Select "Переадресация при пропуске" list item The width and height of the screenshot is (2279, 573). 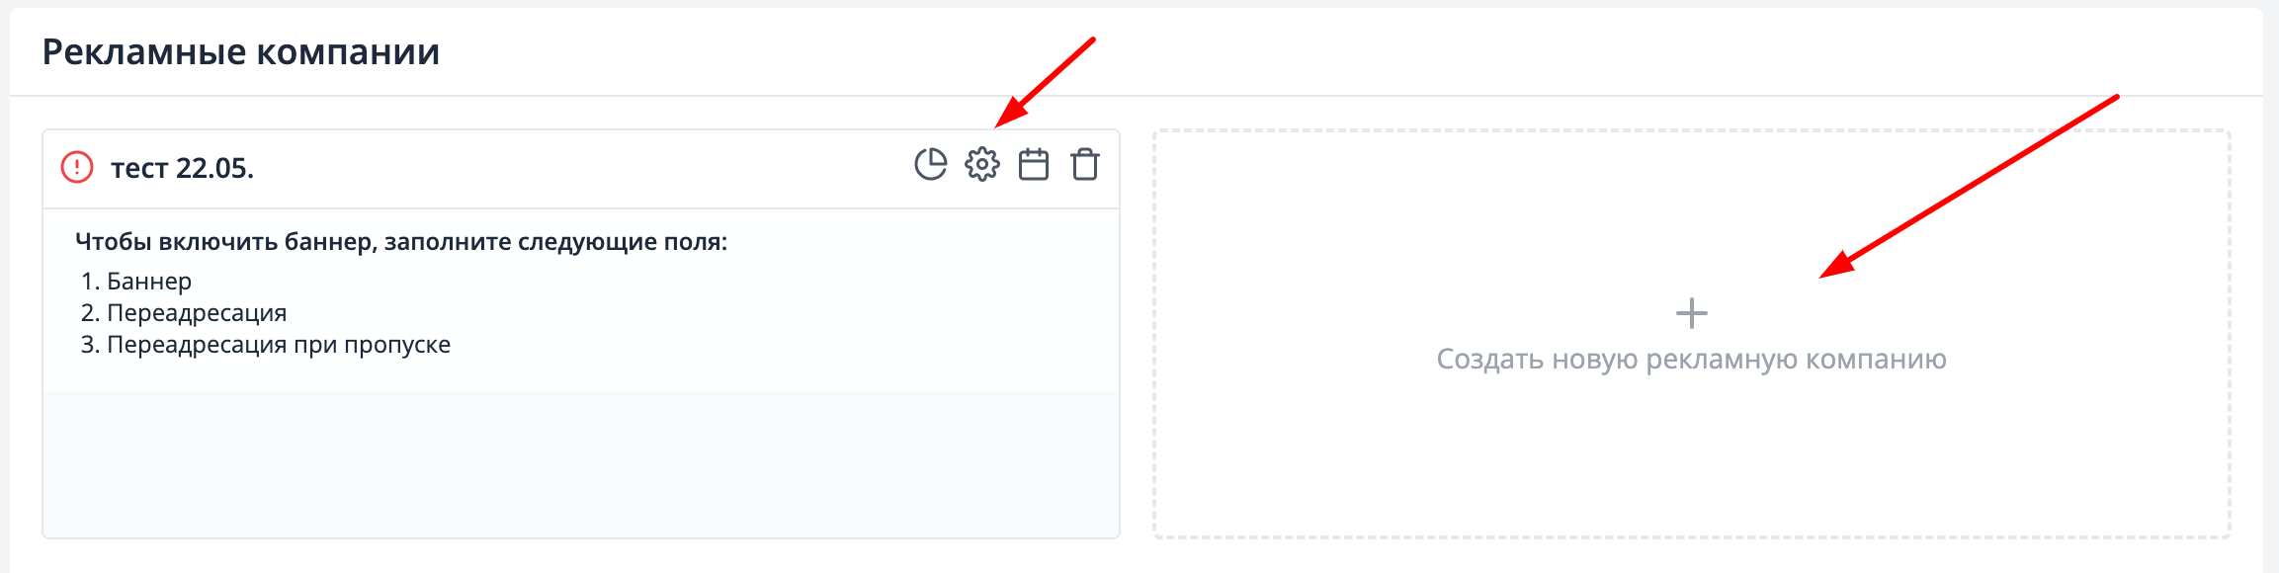click(279, 345)
